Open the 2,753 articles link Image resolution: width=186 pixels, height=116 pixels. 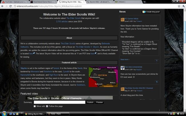(62, 21)
